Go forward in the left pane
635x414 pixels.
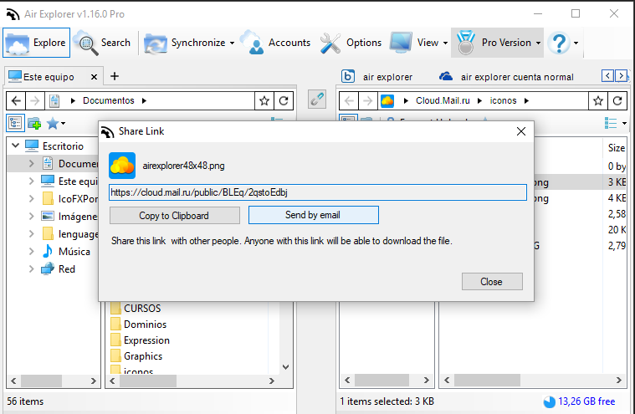click(35, 100)
